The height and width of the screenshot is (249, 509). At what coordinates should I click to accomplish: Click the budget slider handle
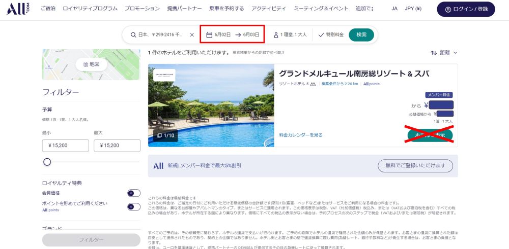click(x=47, y=162)
